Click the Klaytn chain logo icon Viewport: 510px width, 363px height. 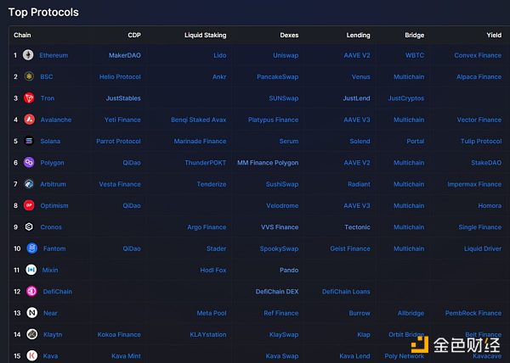coord(32,334)
